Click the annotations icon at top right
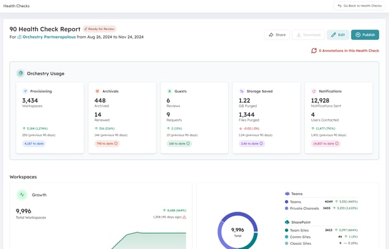This screenshot has height=249, width=389. pyautogui.click(x=314, y=51)
